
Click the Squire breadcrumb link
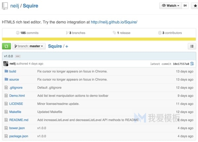(55, 46)
